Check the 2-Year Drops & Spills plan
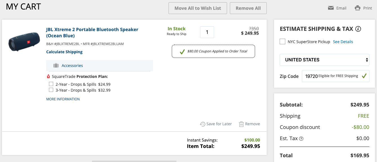The image size is (377, 162). coord(51,84)
